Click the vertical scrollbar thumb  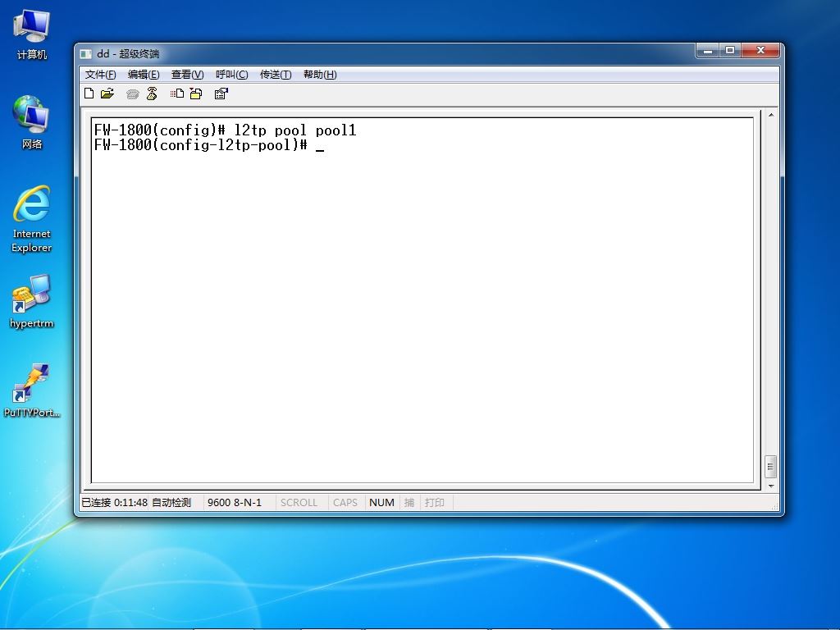[770, 467]
